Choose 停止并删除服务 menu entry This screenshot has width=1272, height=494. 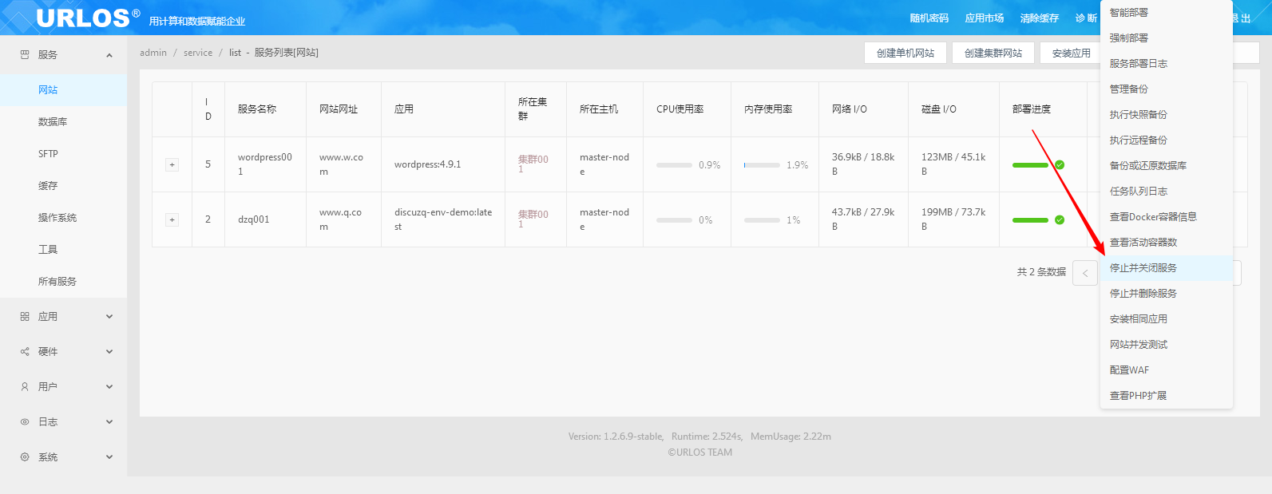pos(1167,294)
